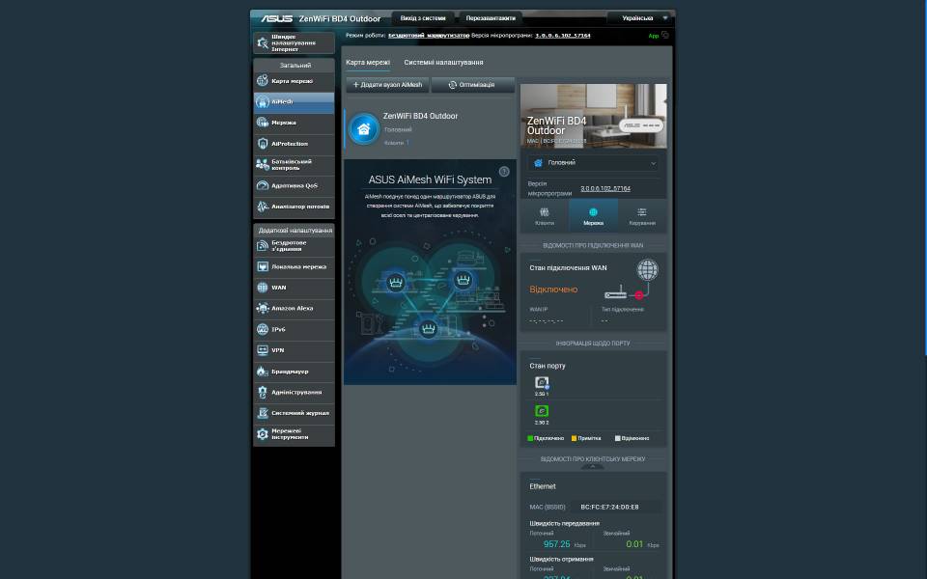927x579 pixels.
Task: Switch to the Системні налаштування tab
Action: (443, 63)
